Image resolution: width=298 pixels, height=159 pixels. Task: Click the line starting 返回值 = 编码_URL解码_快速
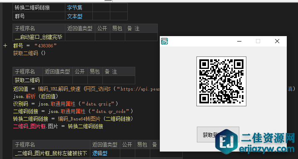pos(86,89)
